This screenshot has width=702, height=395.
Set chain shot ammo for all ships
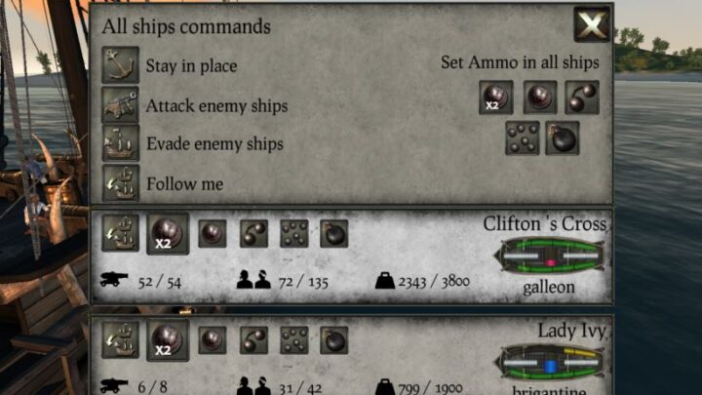click(581, 98)
